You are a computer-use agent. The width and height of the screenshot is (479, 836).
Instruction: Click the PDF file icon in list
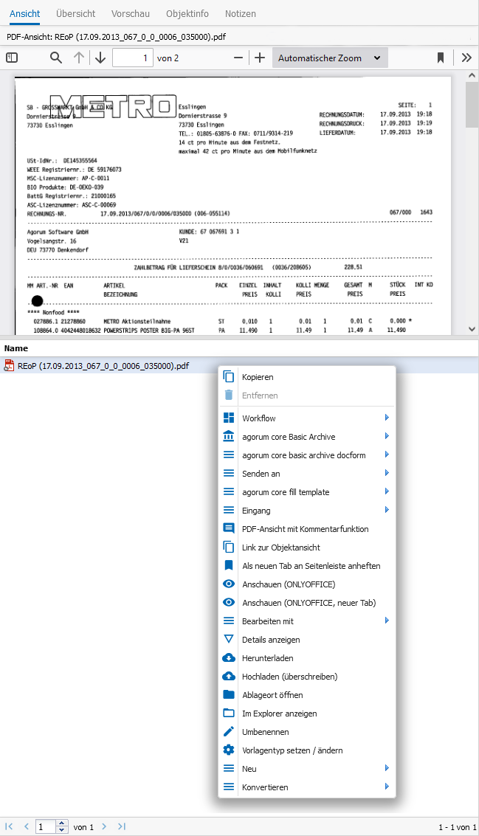[9, 366]
